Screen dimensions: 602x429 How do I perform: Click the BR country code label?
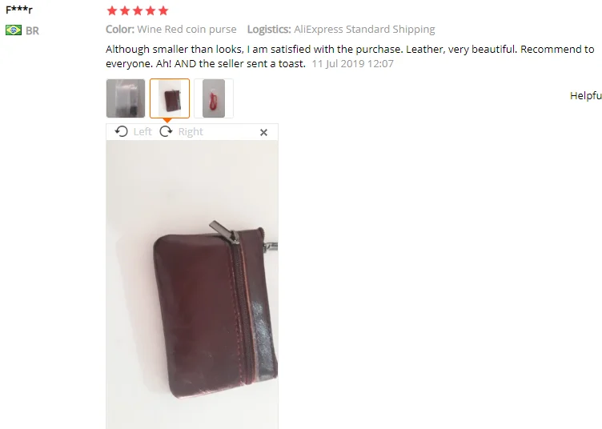point(32,30)
